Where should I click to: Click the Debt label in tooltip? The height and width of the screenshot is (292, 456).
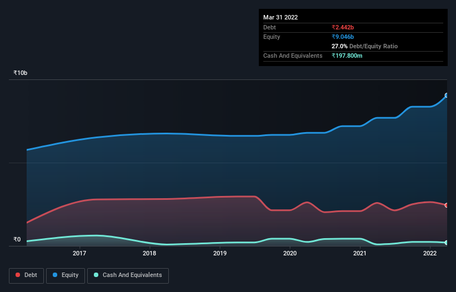click(269, 27)
